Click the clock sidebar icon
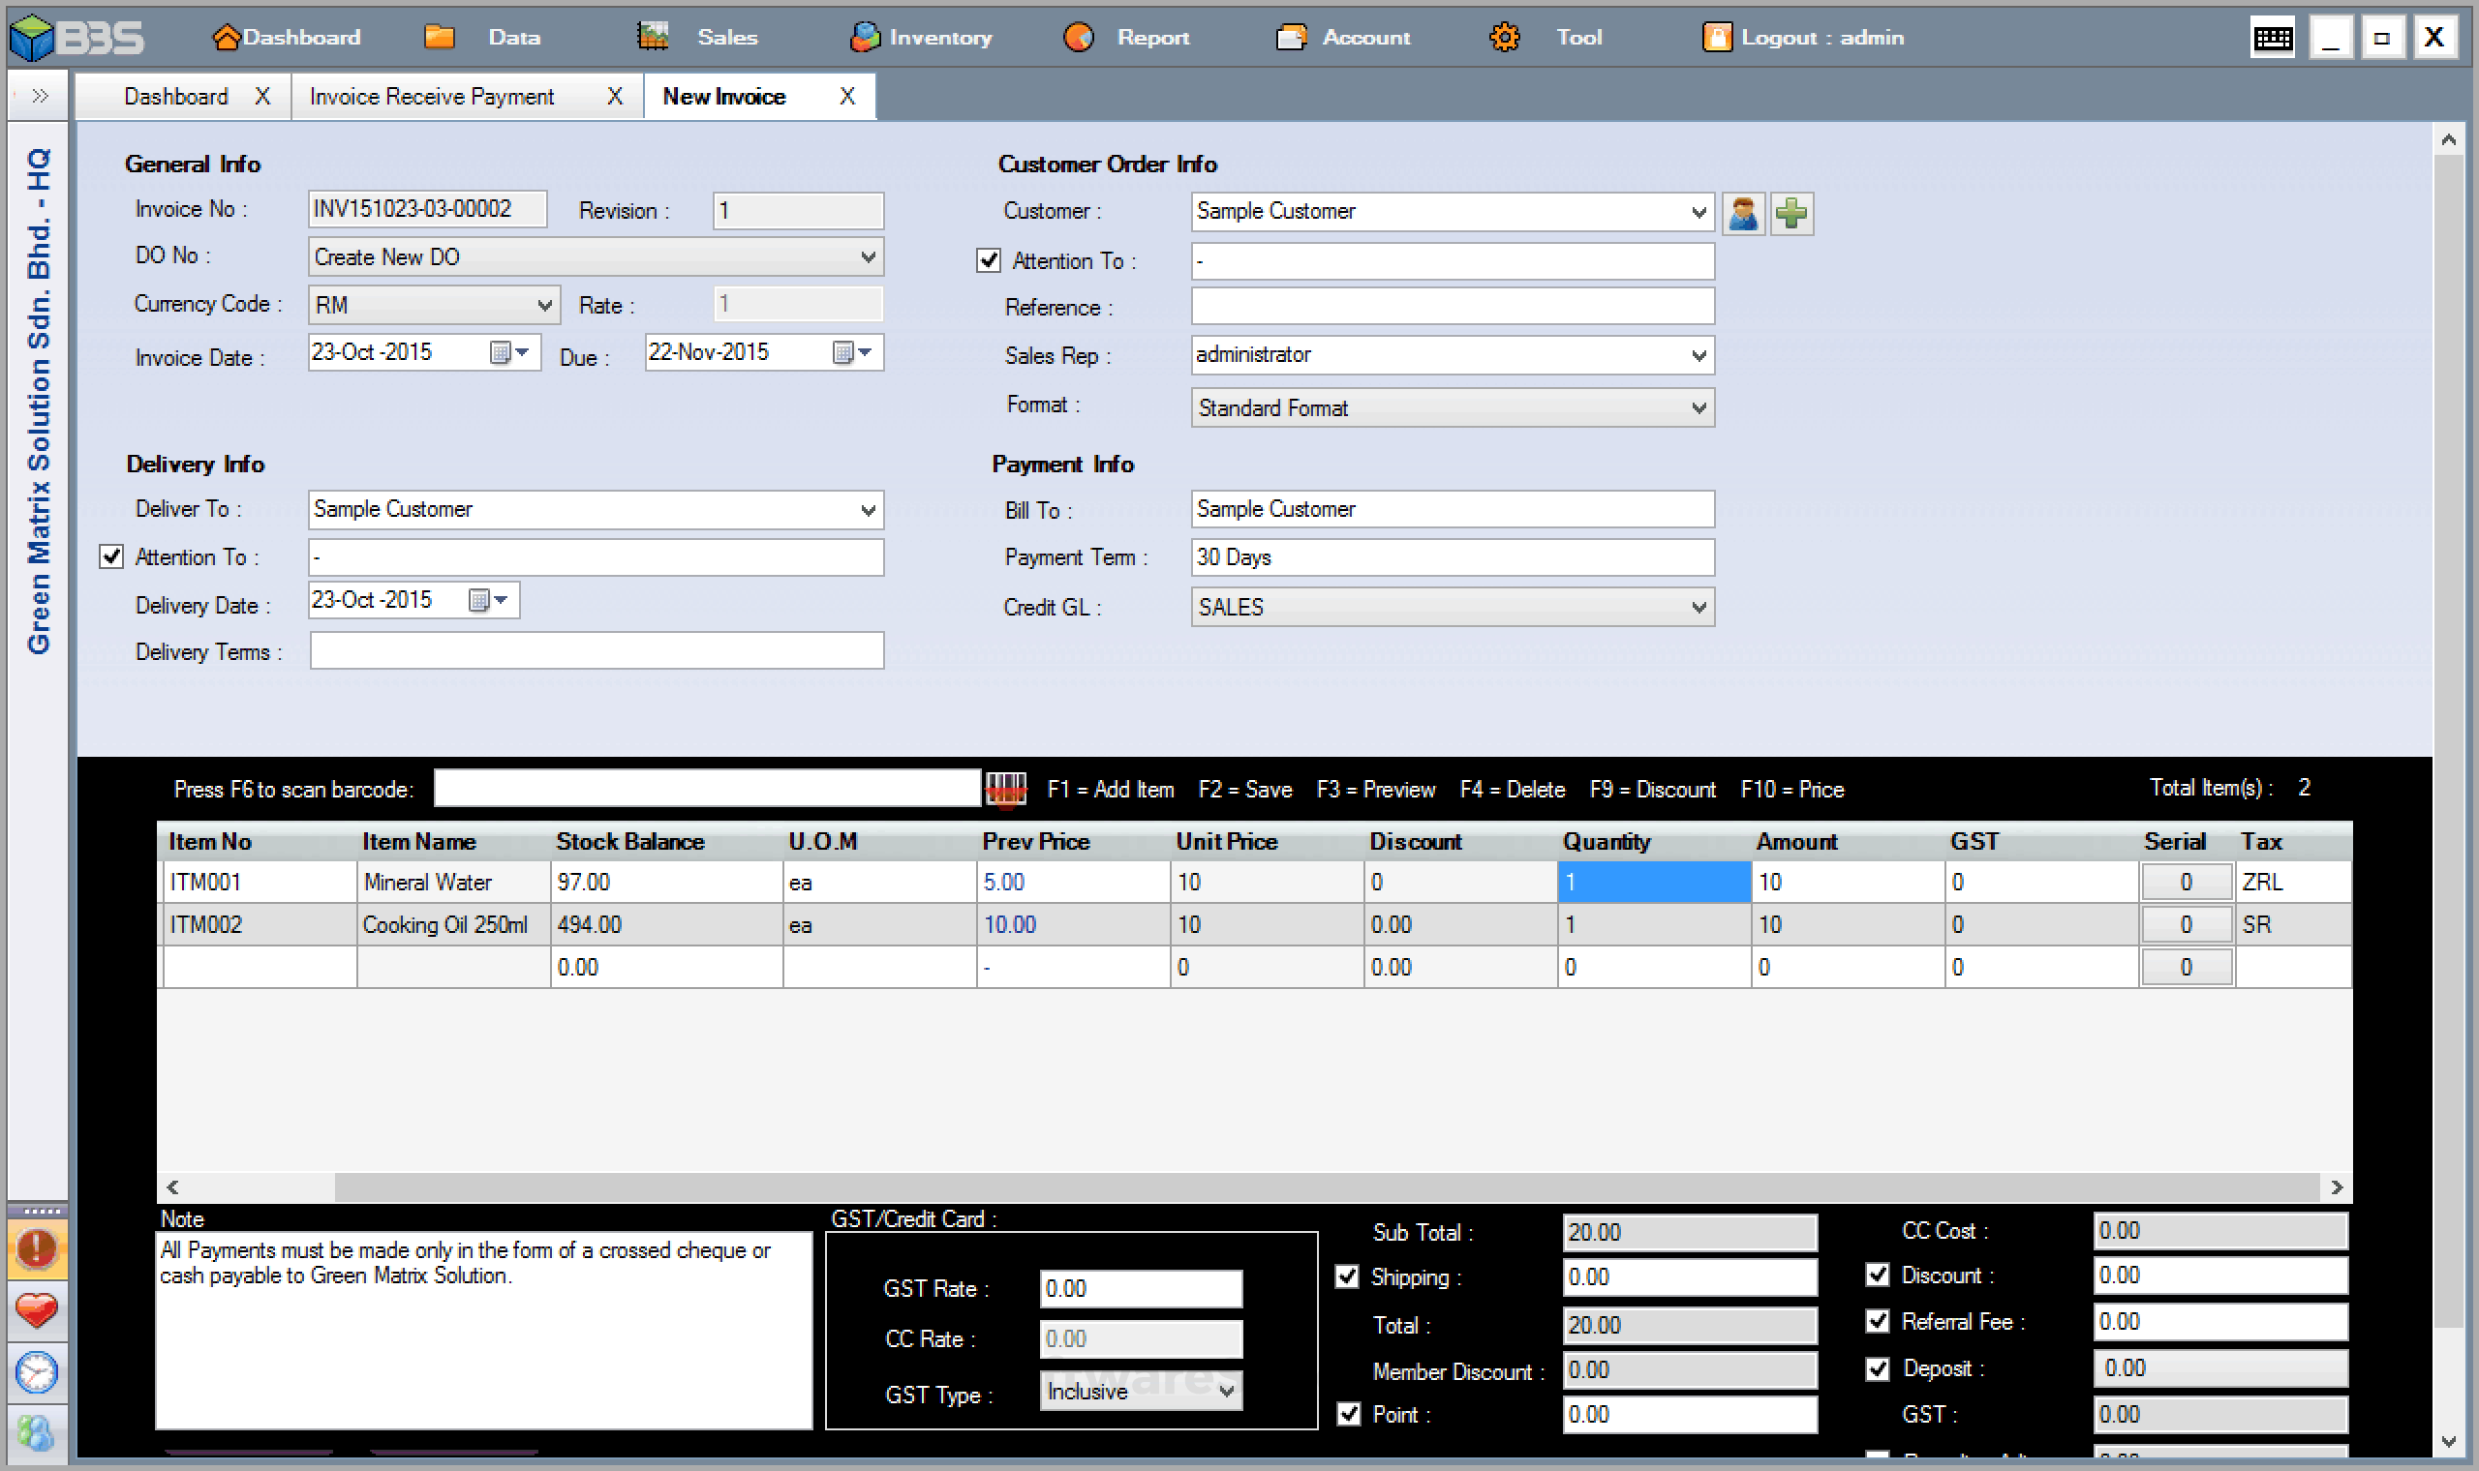The image size is (2479, 1471). click(x=37, y=1372)
